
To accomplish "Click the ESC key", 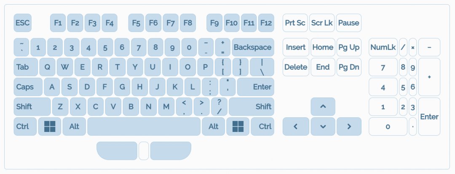I will (23, 23).
